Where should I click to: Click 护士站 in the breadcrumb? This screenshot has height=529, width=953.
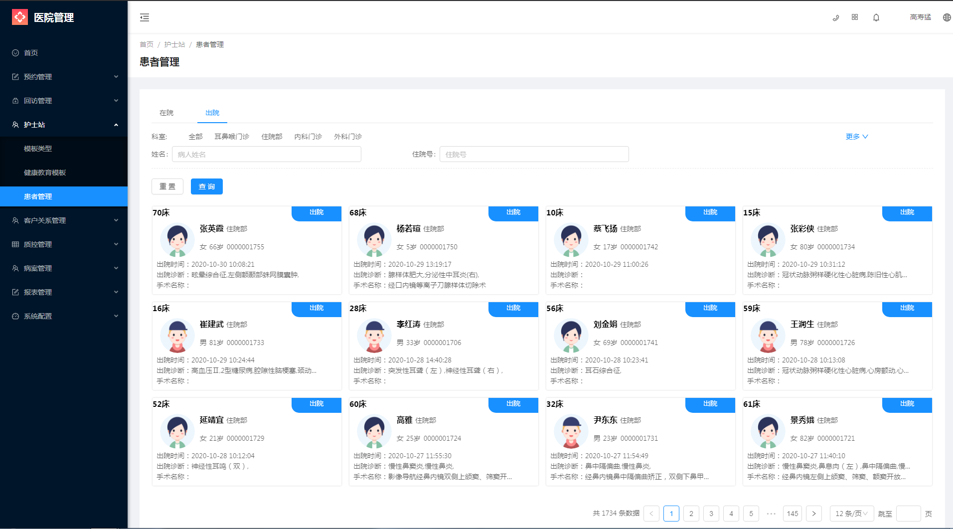[x=174, y=44]
